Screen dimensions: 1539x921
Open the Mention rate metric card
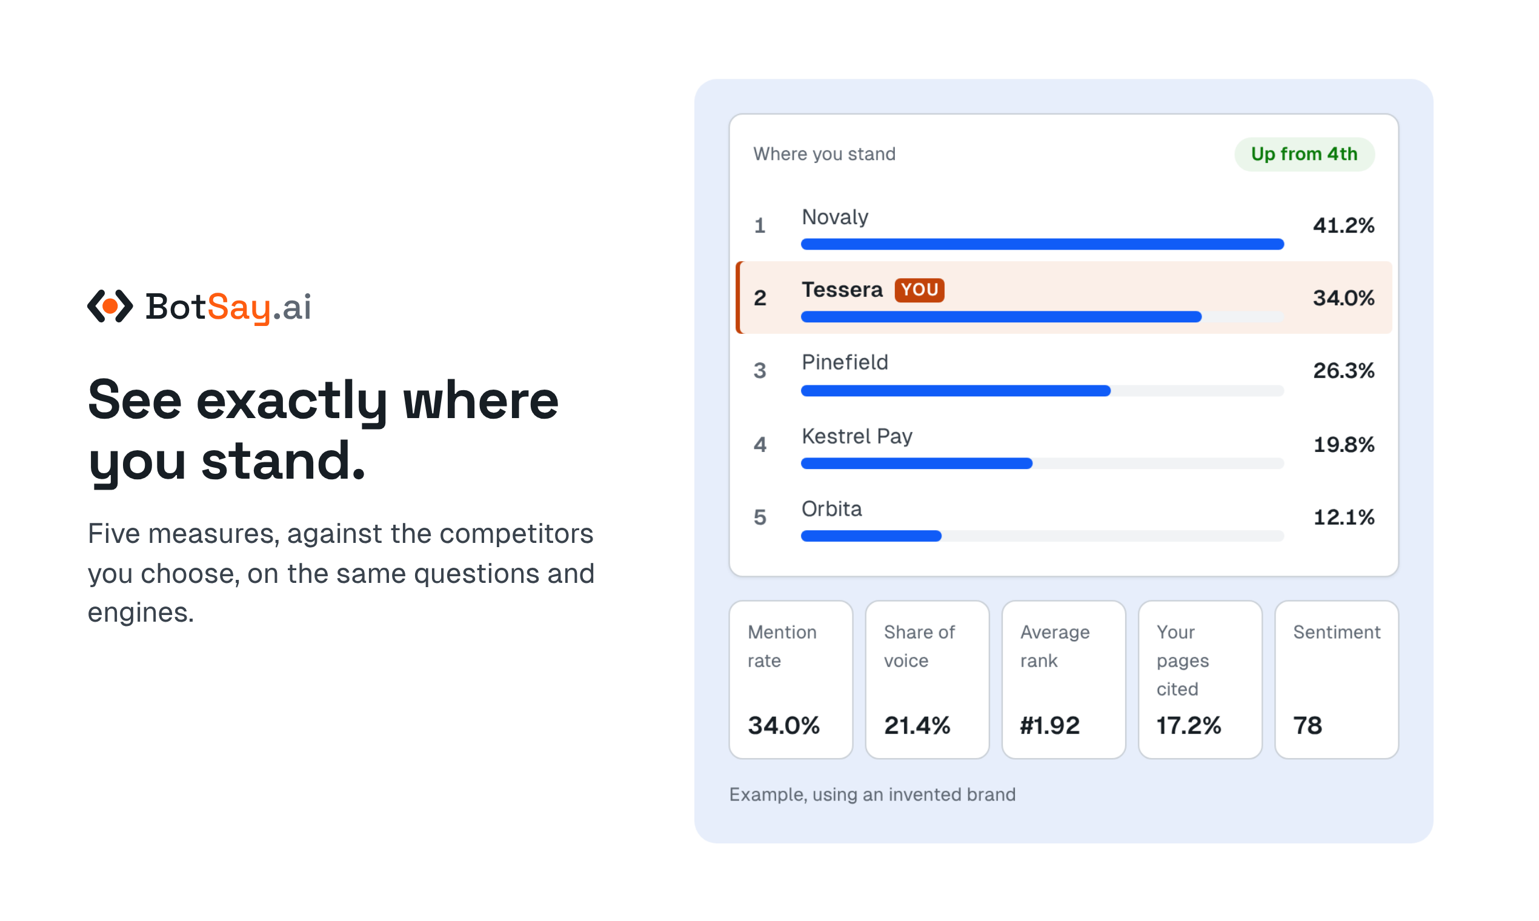point(791,680)
